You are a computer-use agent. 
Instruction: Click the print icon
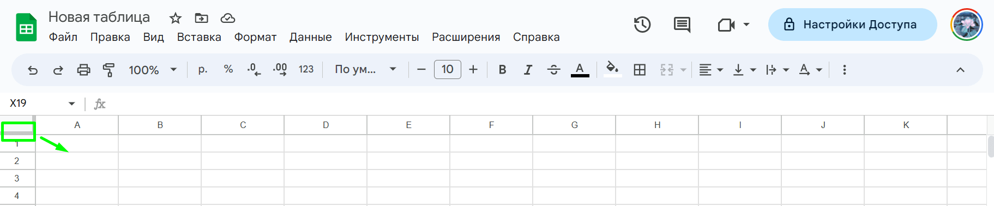coord(83,70)
